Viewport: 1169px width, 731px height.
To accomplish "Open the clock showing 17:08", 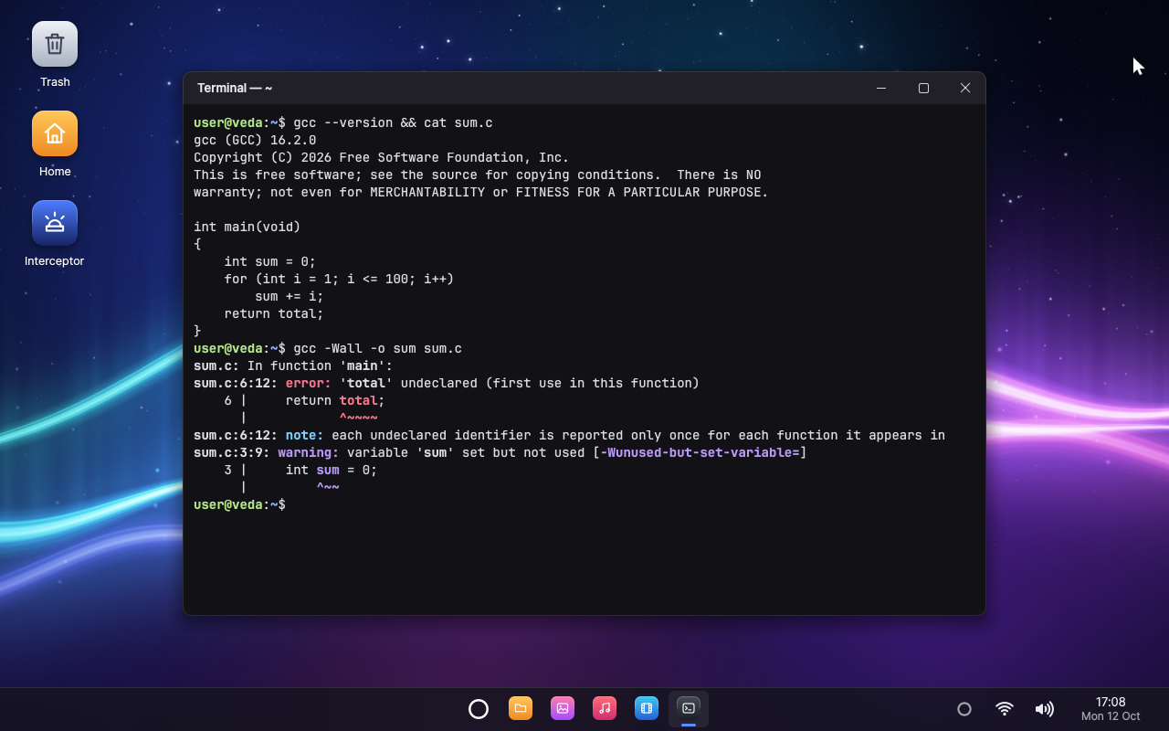I will (x=1111, y=702).
